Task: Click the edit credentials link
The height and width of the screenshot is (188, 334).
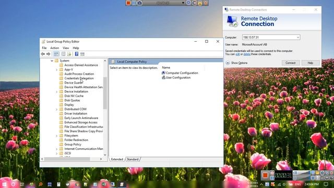Action: [237, 54]
